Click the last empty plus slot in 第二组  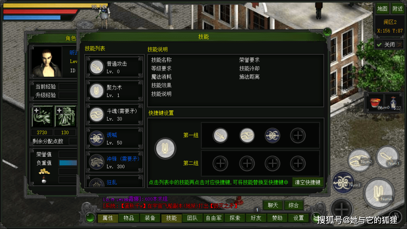tap(298, 164)
